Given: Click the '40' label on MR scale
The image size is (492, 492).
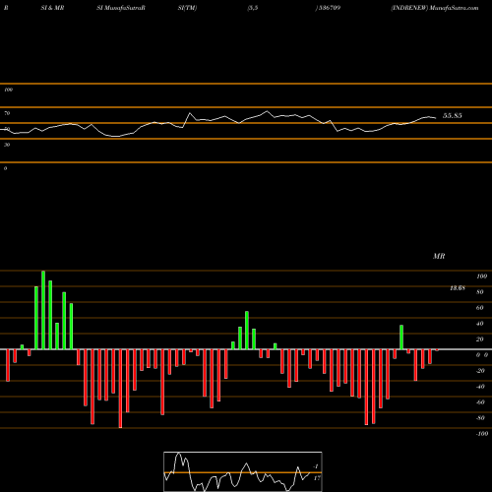Looking at the screenshot, I should click(x=480, y=324).
